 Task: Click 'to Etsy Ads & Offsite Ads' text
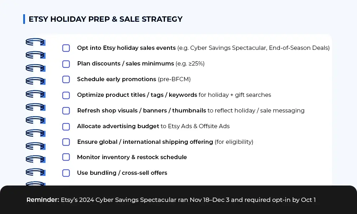(x=195, y=126)
